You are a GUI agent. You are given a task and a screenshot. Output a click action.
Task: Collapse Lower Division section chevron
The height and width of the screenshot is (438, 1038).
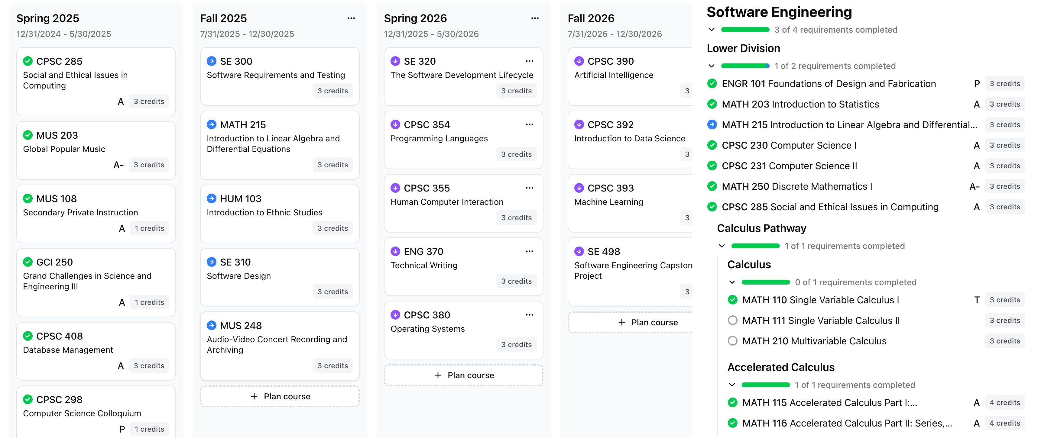[712, 66]
